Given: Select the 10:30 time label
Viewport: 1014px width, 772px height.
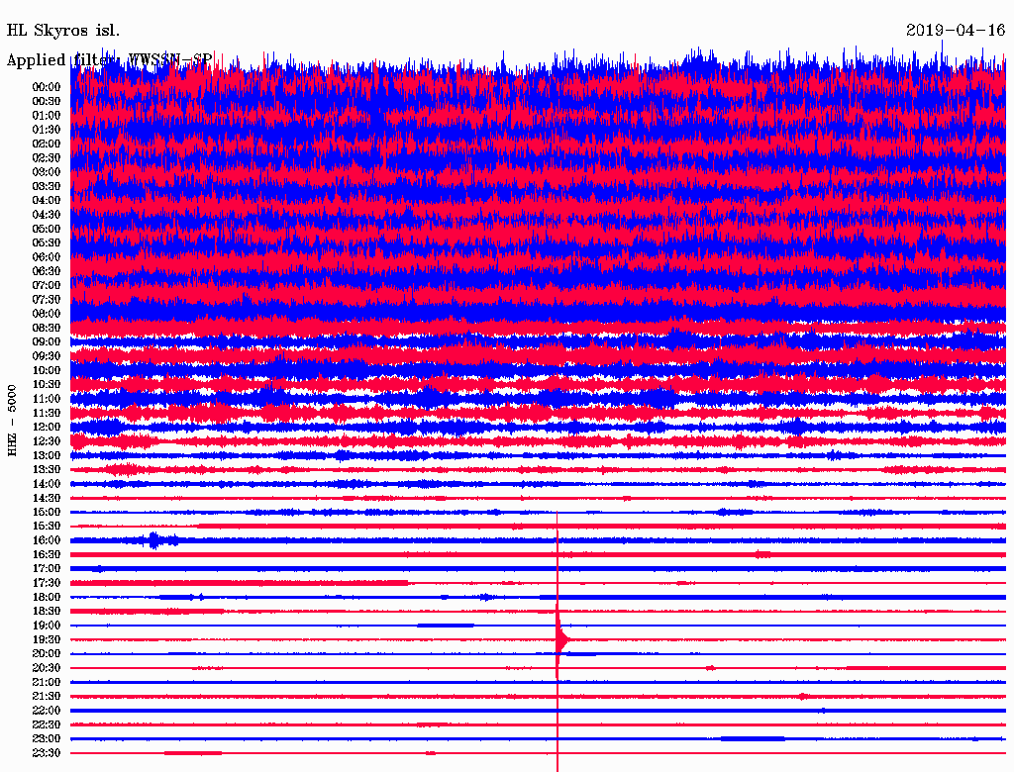Looking at the screenshot, I should click(x=47, y=385).
